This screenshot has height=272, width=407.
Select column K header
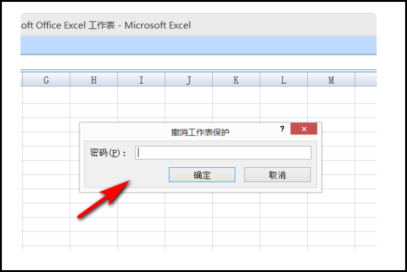tap(236, 80)
